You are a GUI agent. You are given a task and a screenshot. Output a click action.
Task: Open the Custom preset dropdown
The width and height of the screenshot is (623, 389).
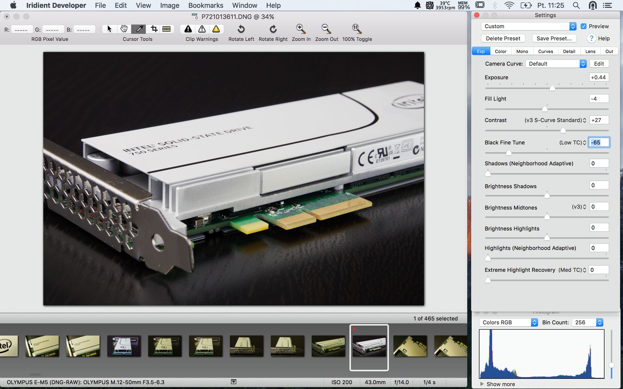click(x=528, y=26)
